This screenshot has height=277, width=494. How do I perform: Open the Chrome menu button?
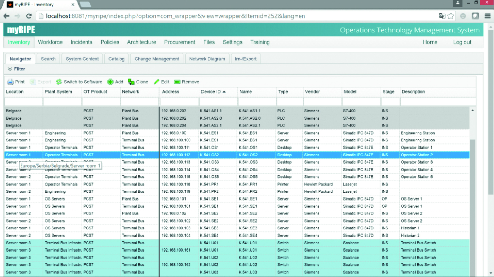coord(488,16)
